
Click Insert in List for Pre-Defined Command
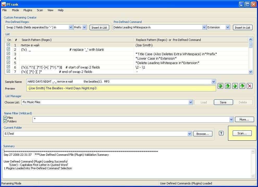tap(243, 27)
